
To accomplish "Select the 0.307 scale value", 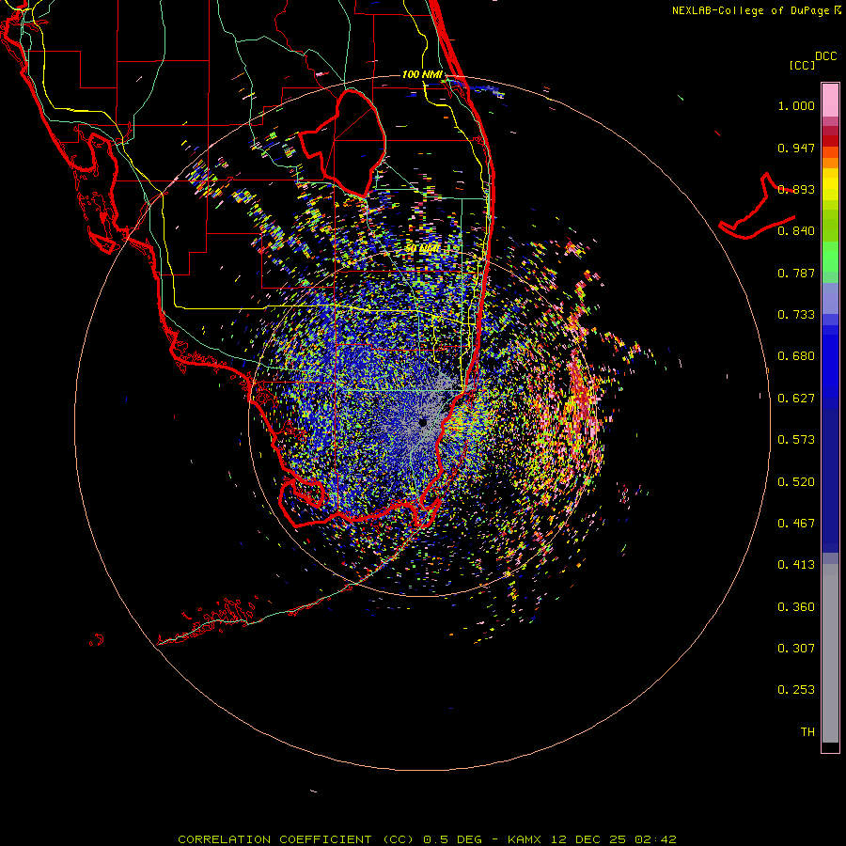I will pos(796,649).
